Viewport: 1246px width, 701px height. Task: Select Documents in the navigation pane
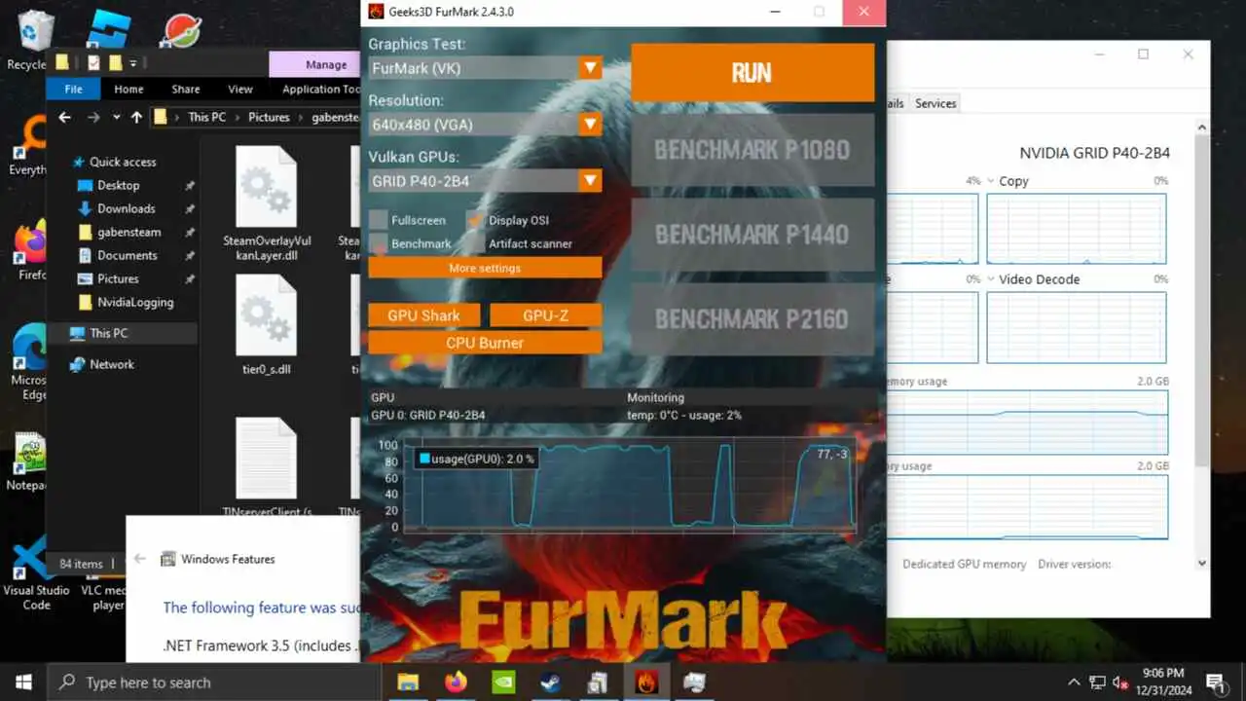tap(127, 255)
